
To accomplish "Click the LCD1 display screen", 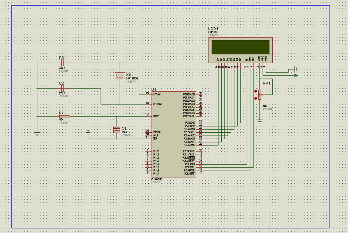I will coord(240,47).
